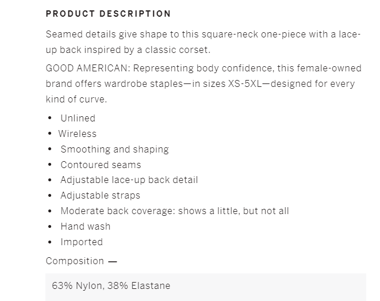Click the Adjustable straps bullet item
This screenshot has height=301, width=380.
pos(101,196)
